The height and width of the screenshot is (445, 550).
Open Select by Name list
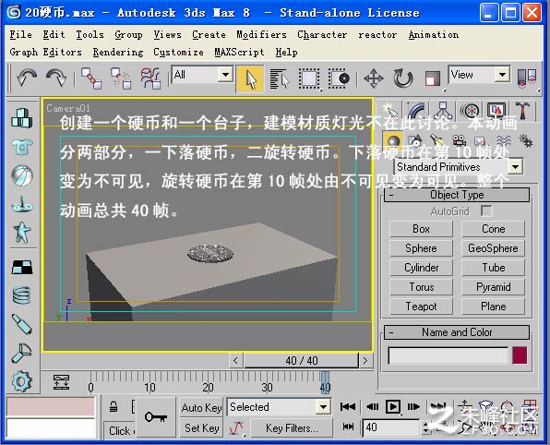point(280,78)
